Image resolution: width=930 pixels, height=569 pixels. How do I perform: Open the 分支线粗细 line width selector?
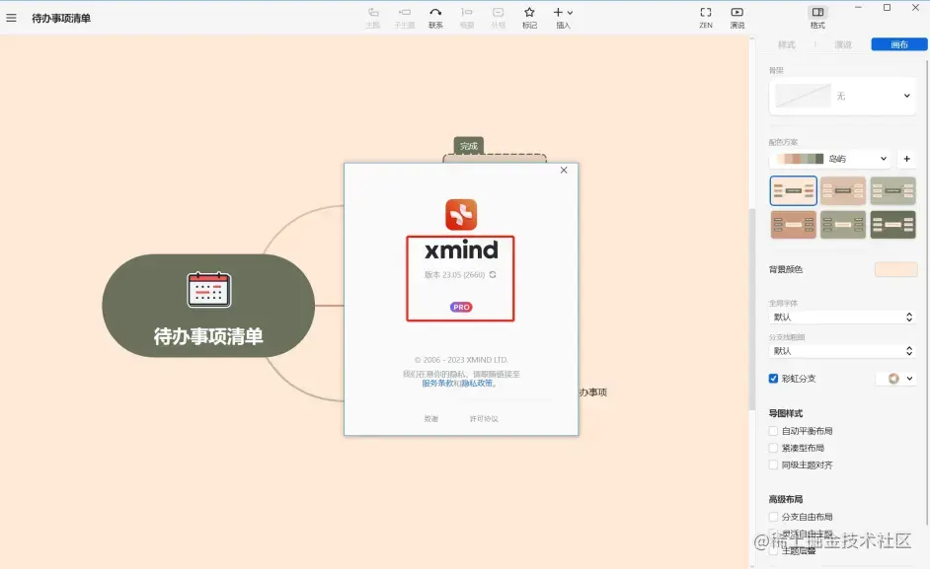pos(843,351)
